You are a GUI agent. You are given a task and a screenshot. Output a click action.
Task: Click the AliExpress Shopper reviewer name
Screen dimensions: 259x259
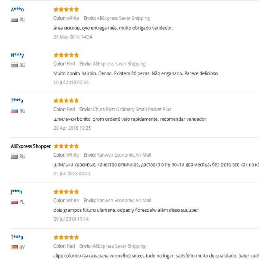[x=31, y=146]
